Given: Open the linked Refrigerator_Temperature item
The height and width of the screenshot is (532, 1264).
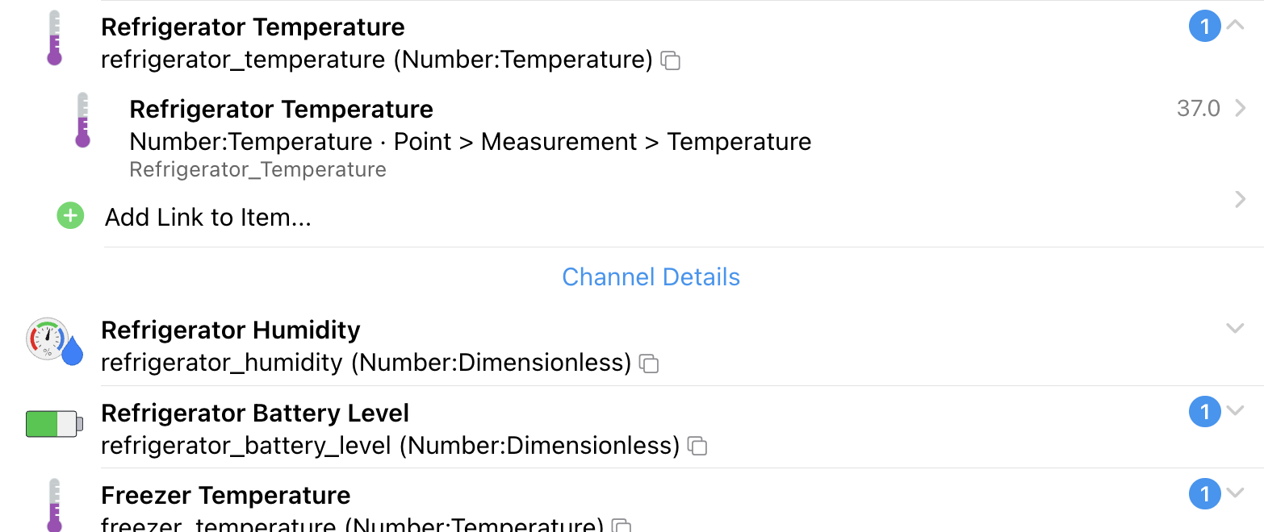Looking at the screenshot, I should coord(470,139).
